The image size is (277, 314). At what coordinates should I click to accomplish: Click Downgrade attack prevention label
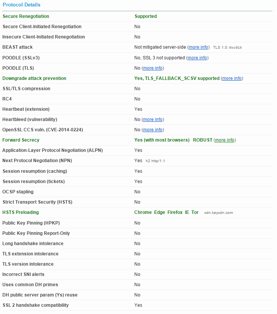tap(34, 78)
